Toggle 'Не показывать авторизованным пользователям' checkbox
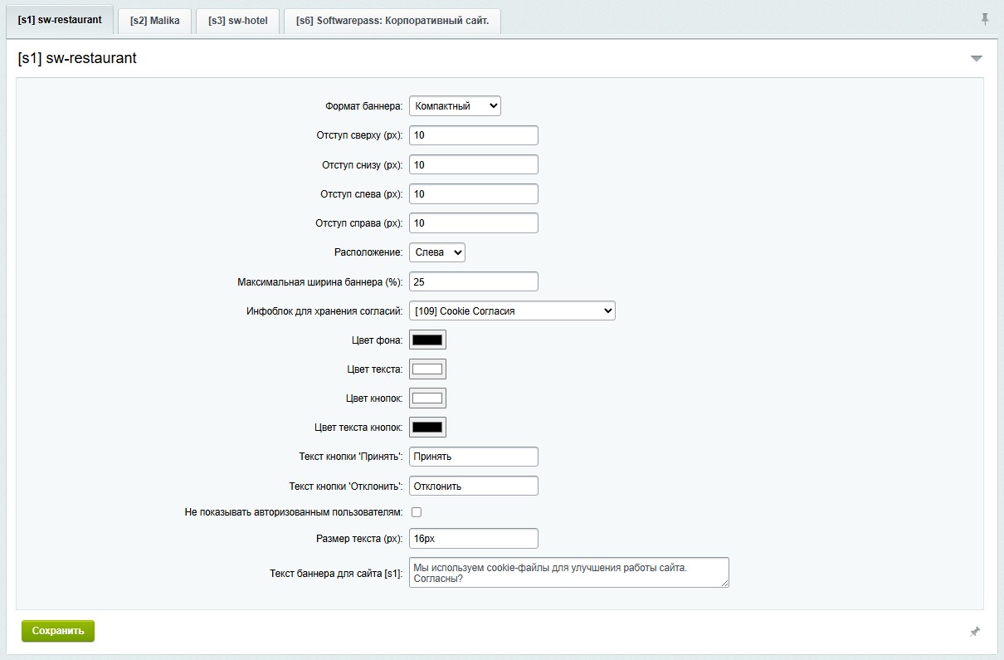Viewport: 1004px width, 660px height. 417,512
